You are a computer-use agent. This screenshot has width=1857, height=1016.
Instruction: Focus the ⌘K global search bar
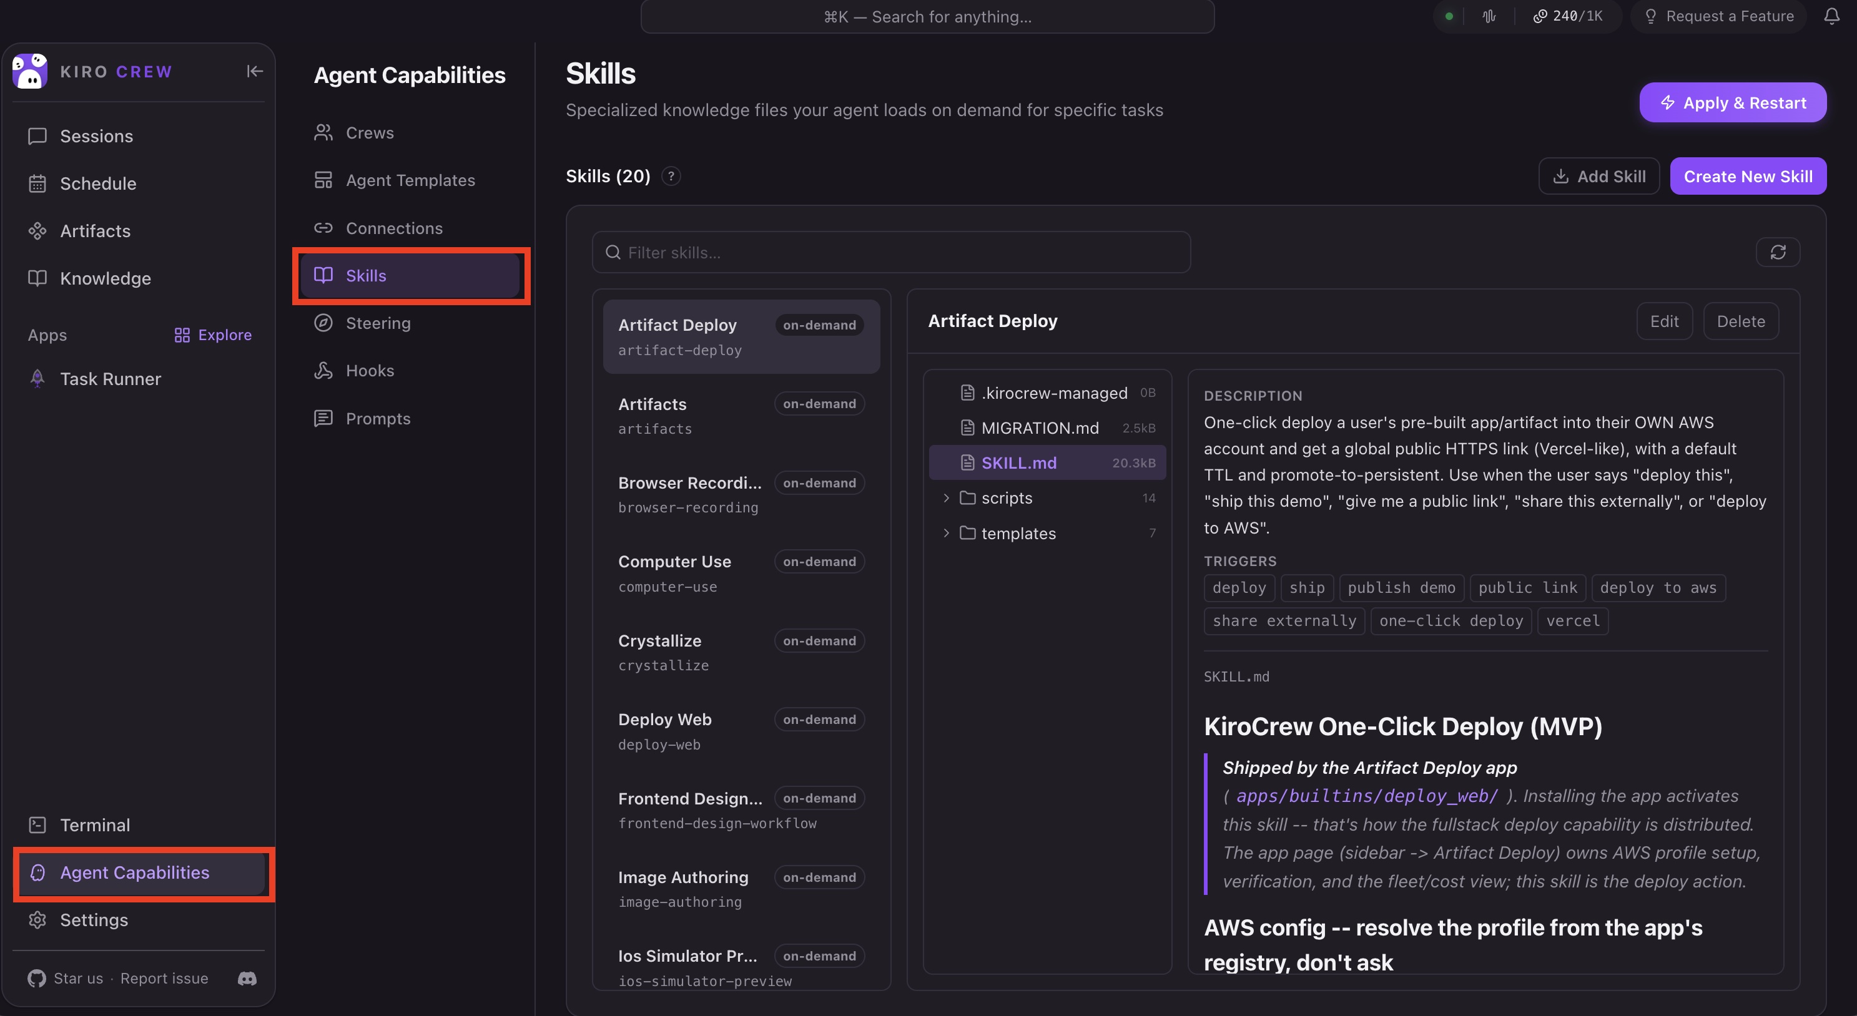(x=927, y=17)
